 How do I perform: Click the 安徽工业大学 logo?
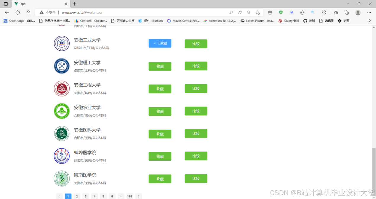[62, 44]
